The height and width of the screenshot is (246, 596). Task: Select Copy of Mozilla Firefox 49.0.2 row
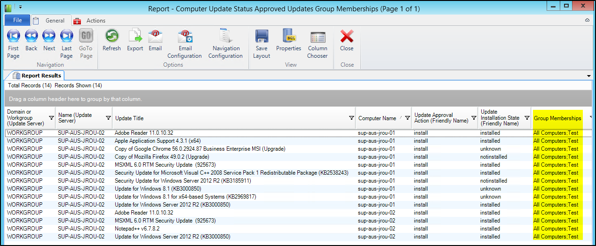[298, 157]
